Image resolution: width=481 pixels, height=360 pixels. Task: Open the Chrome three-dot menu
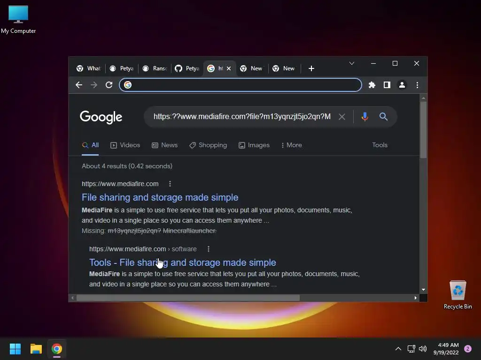[417, 85]
